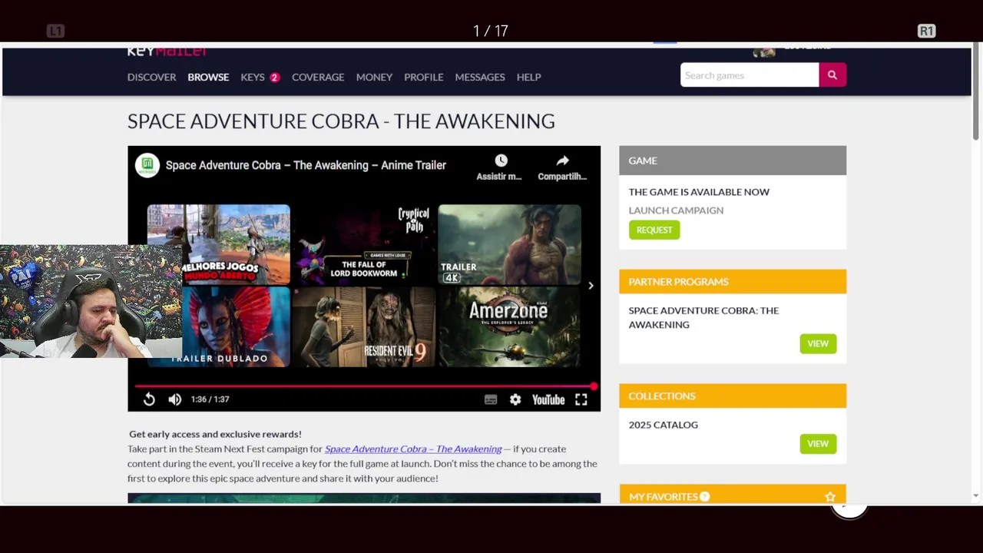This screenshot has width=983, height=553.
Task: Click the Keys notification badge showing 2
Action: point(274,77)
